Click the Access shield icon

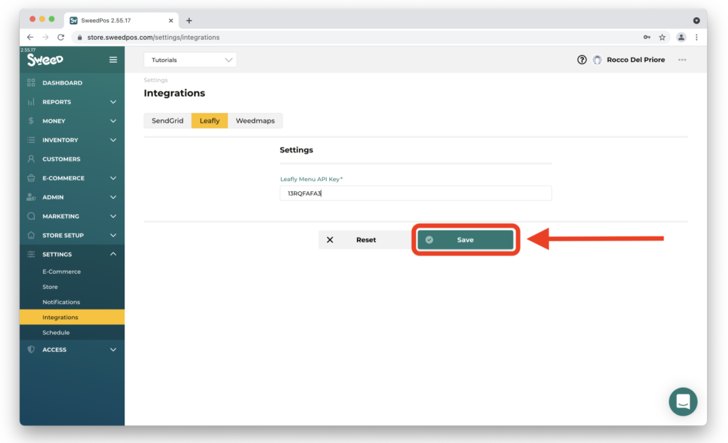pyautogui.click(x=31, y=349)
